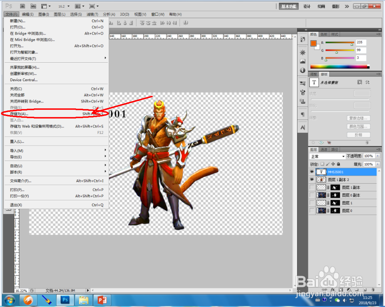Screen dimensions: 385x307
Task: Click the new adjustment layer icon
Action: pos(349,290)
